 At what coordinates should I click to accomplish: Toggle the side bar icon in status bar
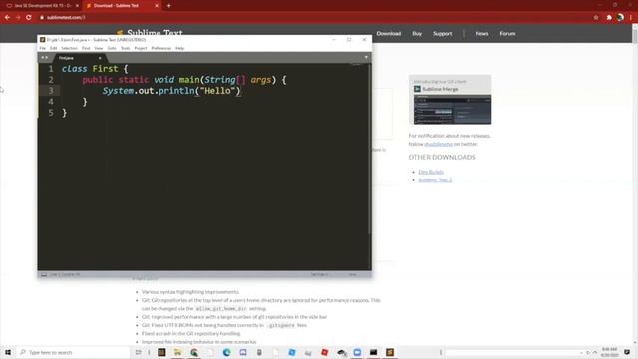coord(44,275)
